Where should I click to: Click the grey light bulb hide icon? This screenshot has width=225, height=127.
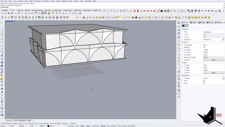pos(3,17)
